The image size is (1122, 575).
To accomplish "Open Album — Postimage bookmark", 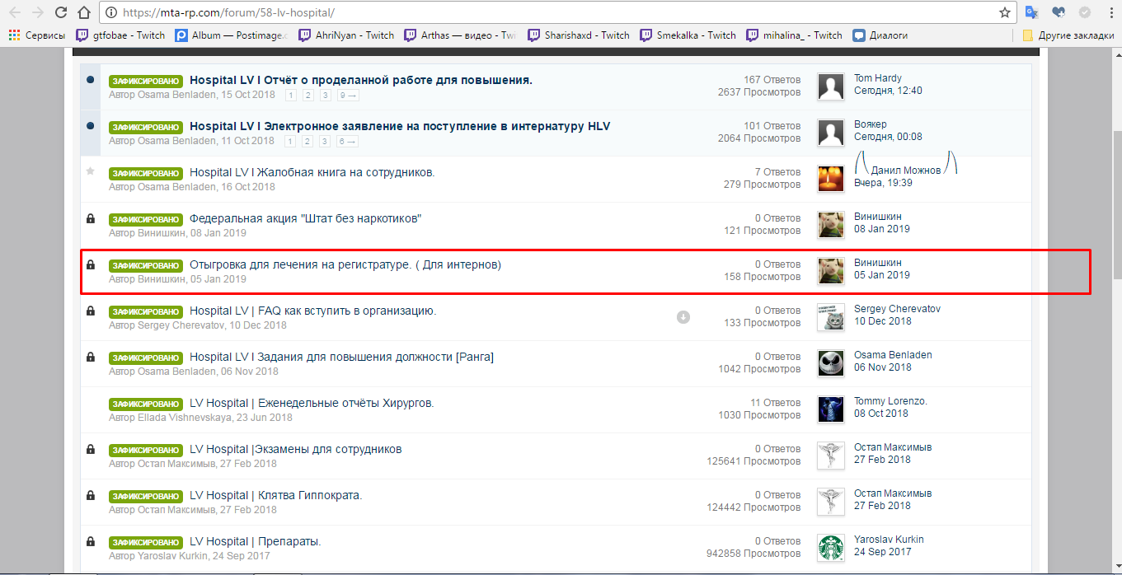I will coord(232,35).
